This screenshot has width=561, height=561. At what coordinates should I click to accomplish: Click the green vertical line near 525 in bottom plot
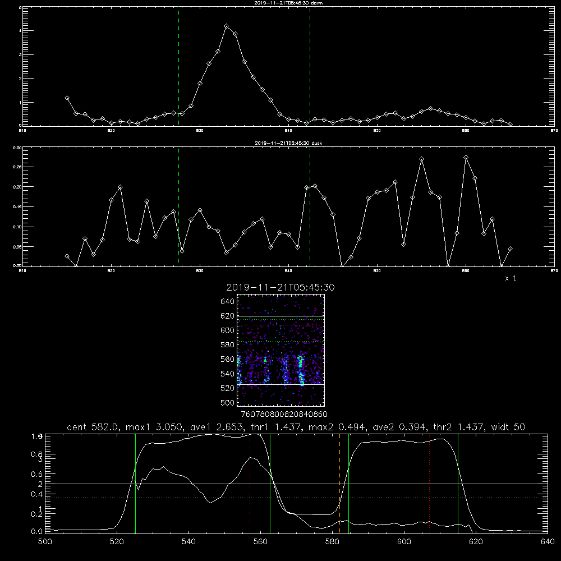pos(135,484)
